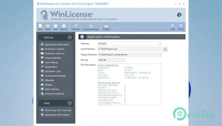This screenshot has height=126, width=222.
Task: Click the ellipsis button in the Software field
Action: (x=160, y=43)
